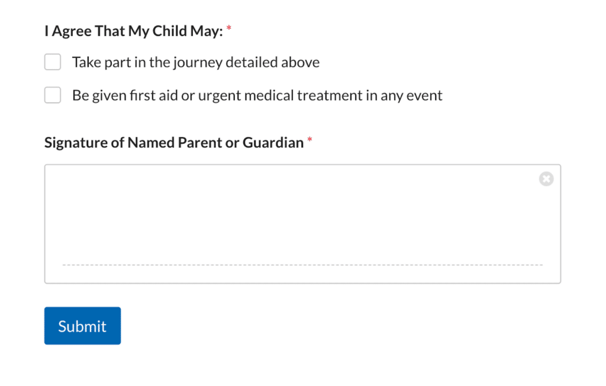Click the right end of the dashed signature line

pyautogui.click(x=540, y=265)
